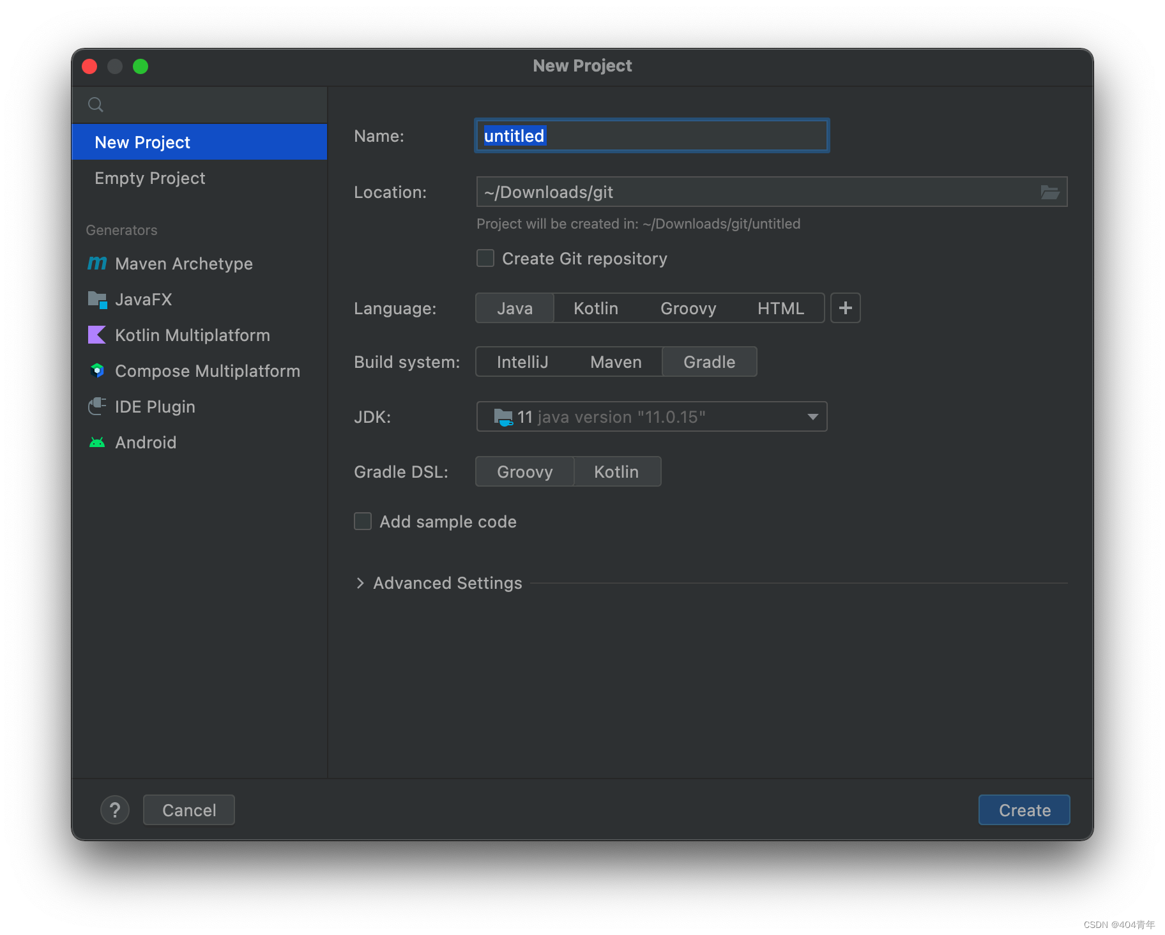Select New Project in sidebar

point(199,142)
